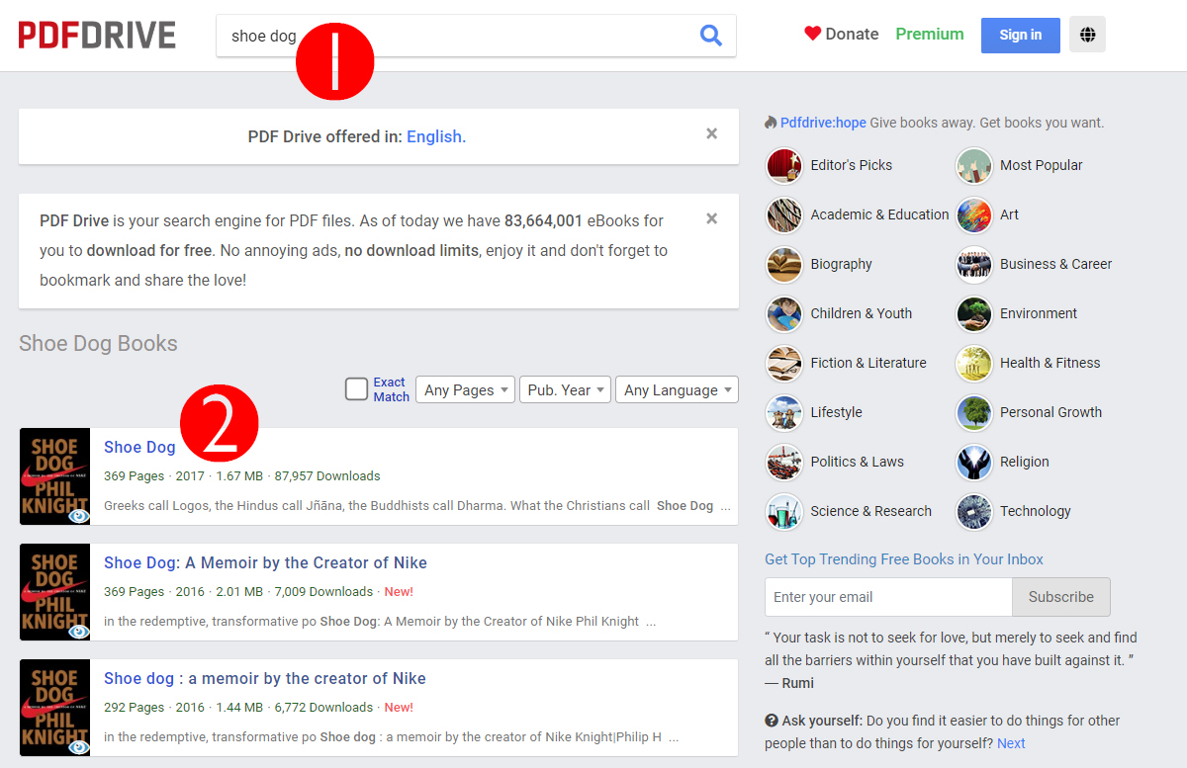The width and height of the screenshot is (1187, 768).
Task: Preview eye icon on Shoe Dog: A Memoir cover
Action: [78, 631]
